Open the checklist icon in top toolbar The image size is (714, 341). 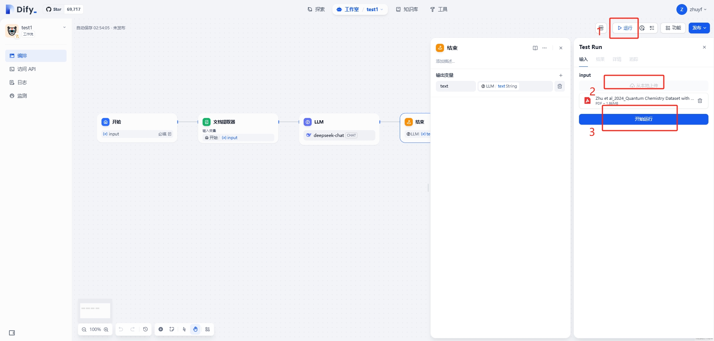pyautogui.click(x=652, y=28)
